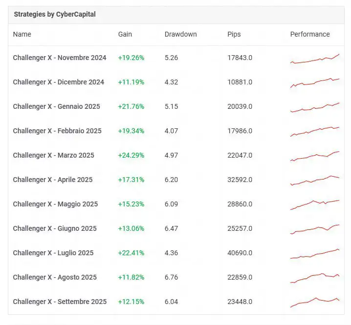The width and height of the screenshot is (351, 325).
Task: Click the Novembre 2024 performance sparkline
Action: click(x=314, y=59)
